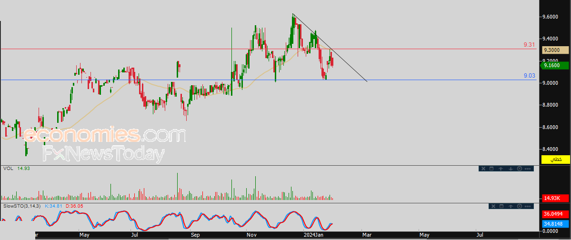Viewport: 571px width, 240px height.
Task: Click the Sep date axis label
Action: [x=195, y=235]
